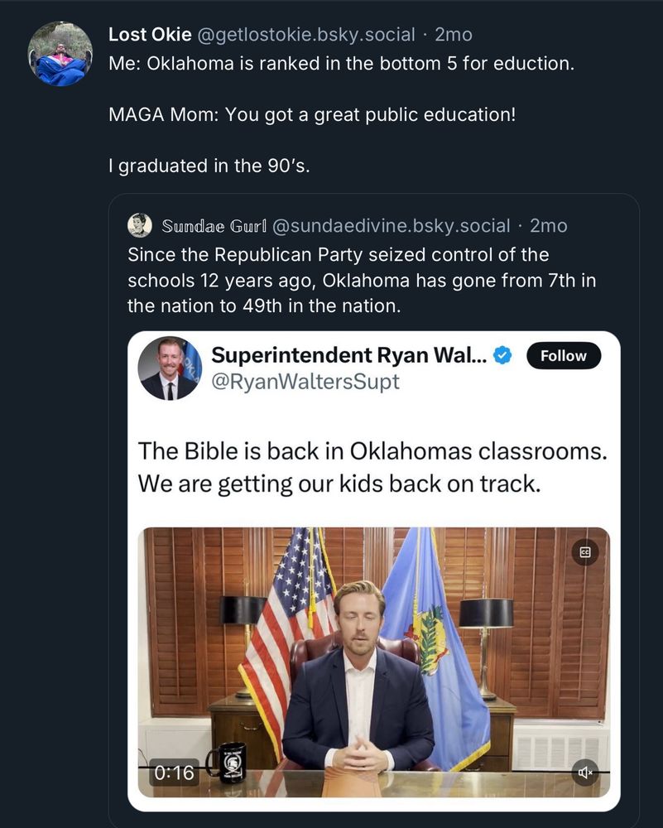
Task: Click the Oklahoma education post text
Action: point(341,64)
